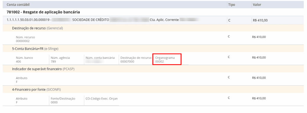This screenshot has width=307, height=113.
Task: Click the "CO-Código Exec. Orçan" field
Action: point(102,101)
